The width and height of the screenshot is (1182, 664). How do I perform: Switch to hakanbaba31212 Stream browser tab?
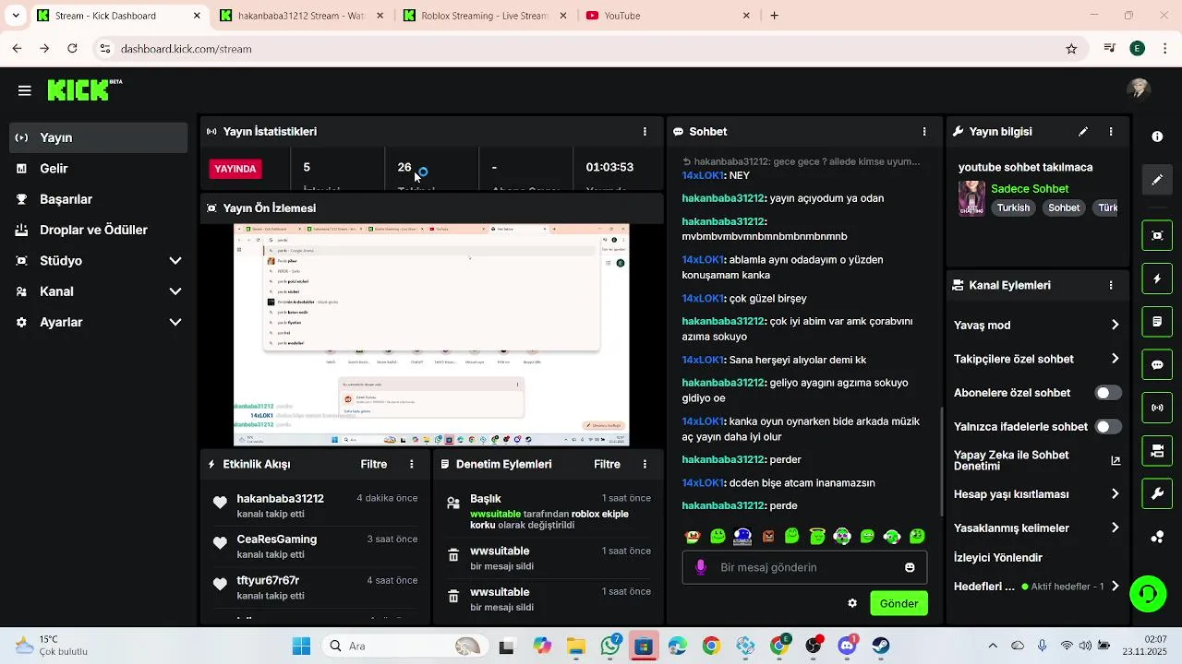(x=300, y=16)
